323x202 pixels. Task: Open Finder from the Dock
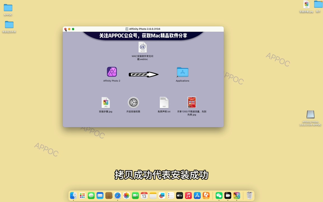pyautogui.click(x=73, y=196)
